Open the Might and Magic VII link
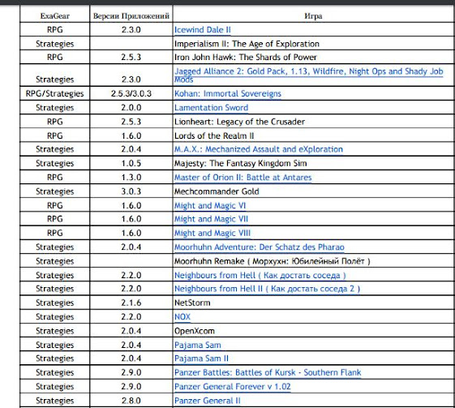455x408 pixels. pyautogui.click(x=211, y=219)
